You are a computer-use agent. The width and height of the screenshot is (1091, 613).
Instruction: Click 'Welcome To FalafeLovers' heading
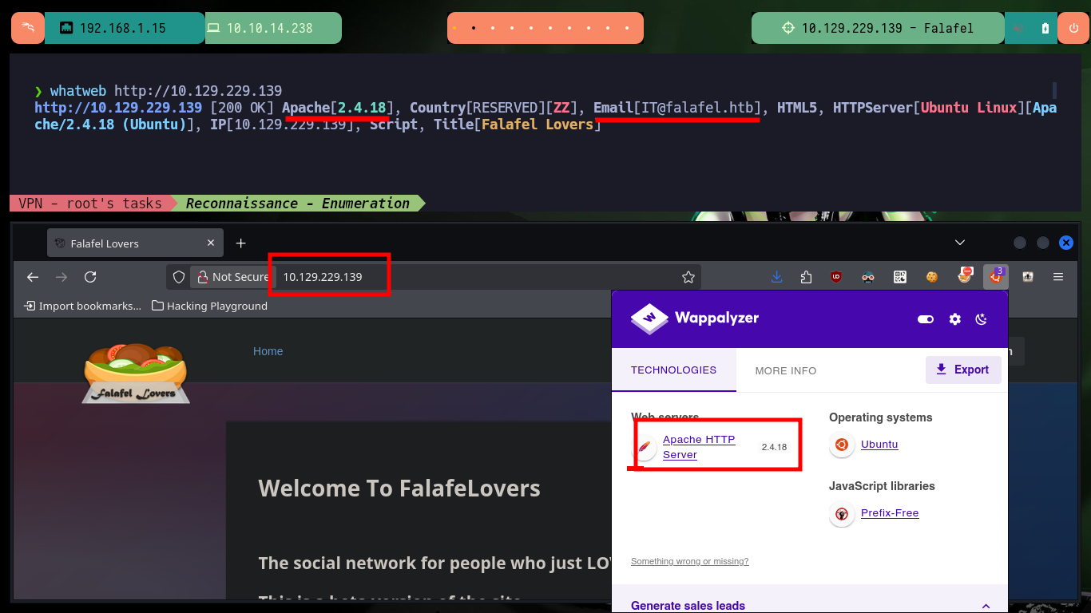399,488
